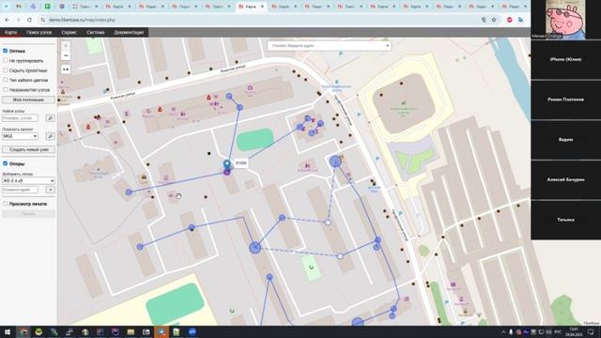
Task: Select Алексей Бачурин participant tile
Action: (x=565, y=179)
